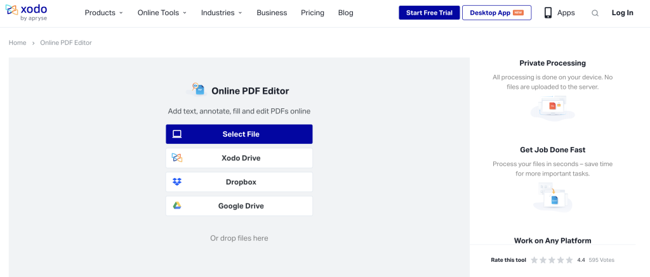Rate the tool with one star
Screen dimensions: 650x277
(534, 260)
